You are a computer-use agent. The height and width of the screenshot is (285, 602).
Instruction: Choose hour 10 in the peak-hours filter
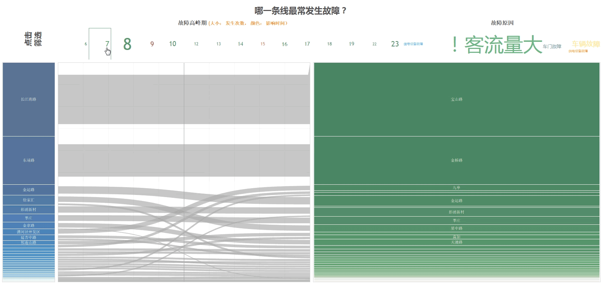click(173, 44)
